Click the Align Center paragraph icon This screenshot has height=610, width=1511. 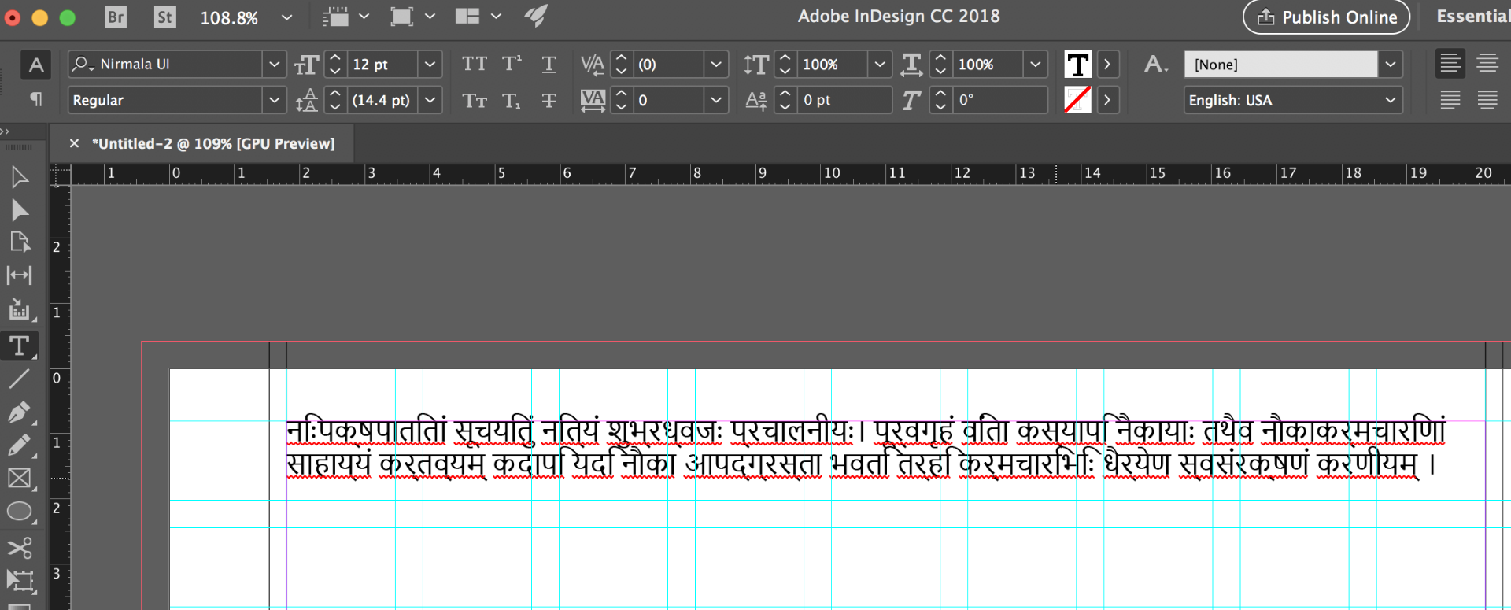point(1487,63)
